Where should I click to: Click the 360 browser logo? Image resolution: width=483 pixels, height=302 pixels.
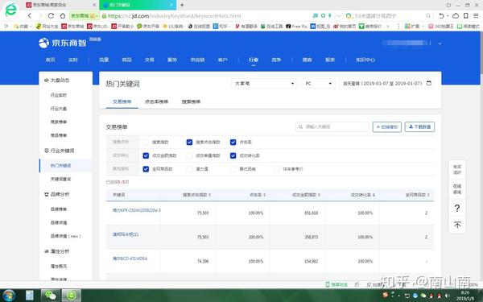(x=10, y=10)
